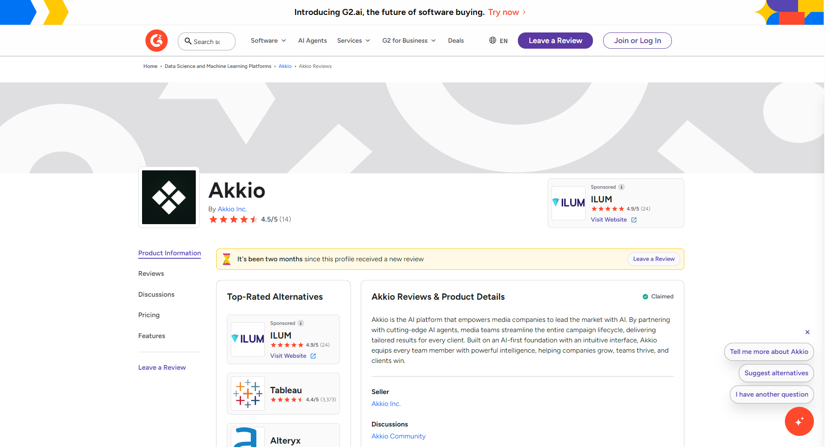Click the Suggest alternatives chat button
This screenshot has height=447, width=825.
tap(776, 373)
